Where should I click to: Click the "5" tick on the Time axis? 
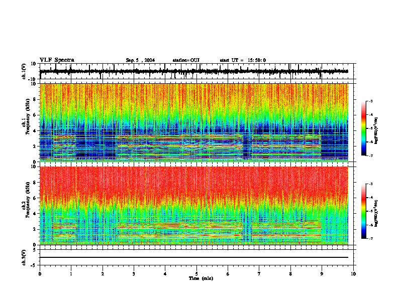[196, 274]
